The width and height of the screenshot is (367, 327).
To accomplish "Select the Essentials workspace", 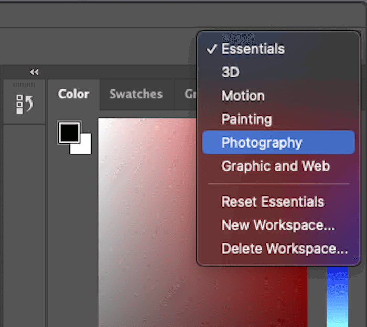I will [278, 49].
